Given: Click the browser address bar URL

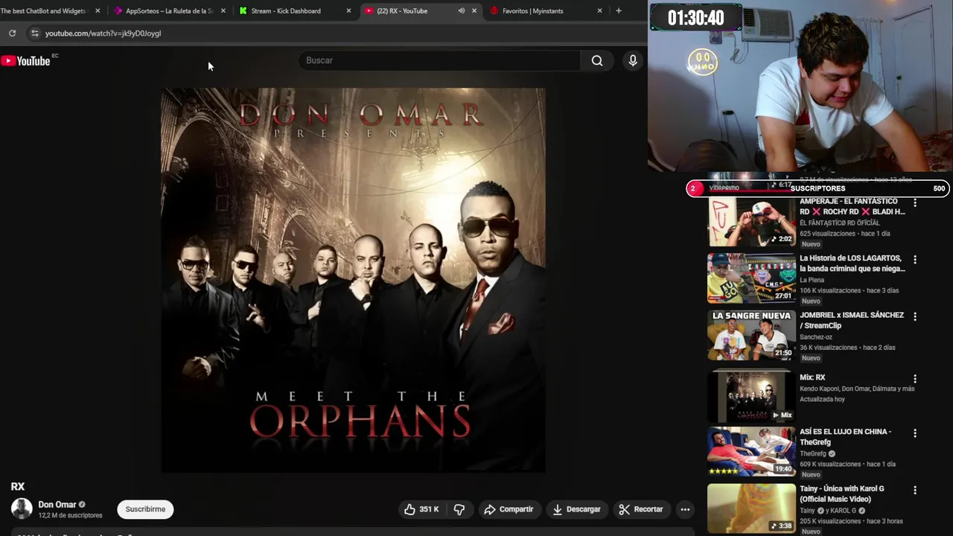Looking at the screenshot, I should pos(103,33).
